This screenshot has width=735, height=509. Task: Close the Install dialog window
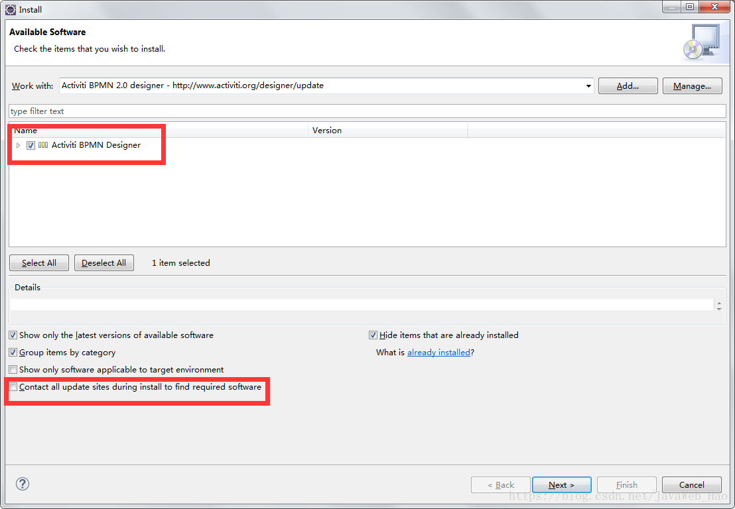[x=715, y=7]
